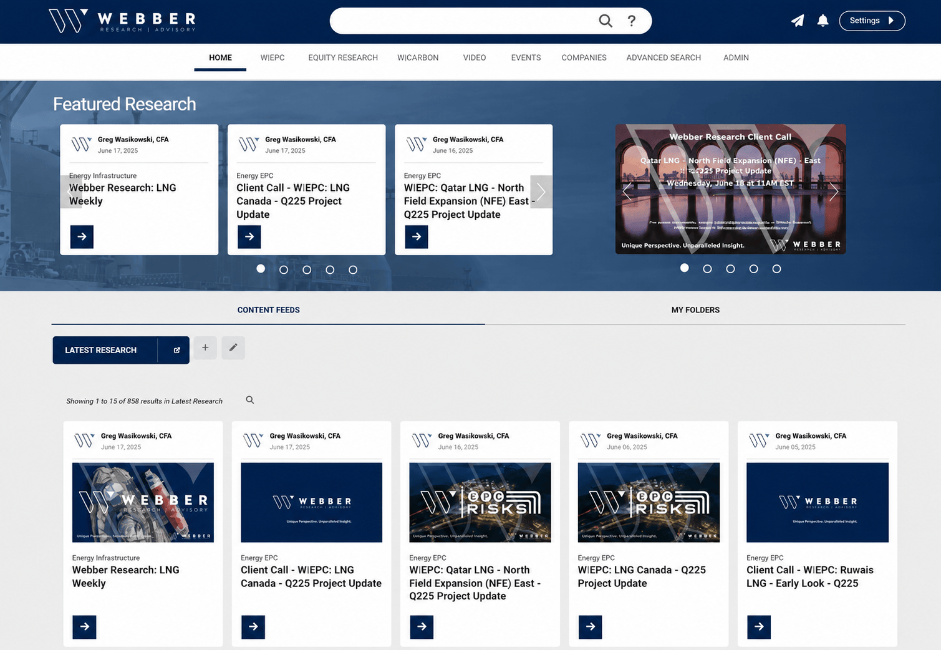Click 'Webber Research: LNG Weekly' result title
This screenshot has width=941, height=650.
tap(126, 577)
